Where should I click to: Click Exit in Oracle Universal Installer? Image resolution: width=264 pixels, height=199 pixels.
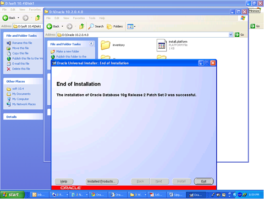click(203, 181)
